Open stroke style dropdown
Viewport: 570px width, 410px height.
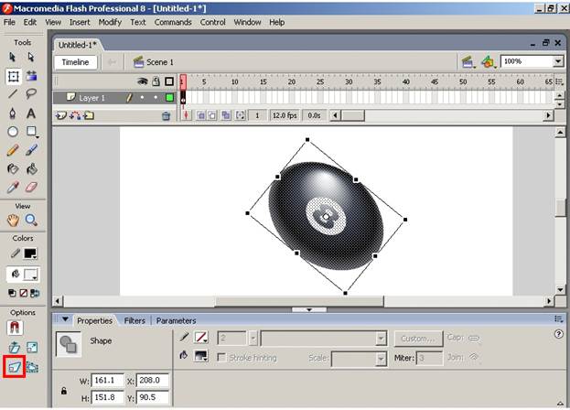pos(381,339)
